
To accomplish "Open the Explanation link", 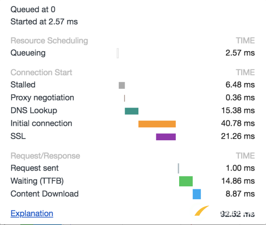I will pyautogui.click(x=32, y=214).
